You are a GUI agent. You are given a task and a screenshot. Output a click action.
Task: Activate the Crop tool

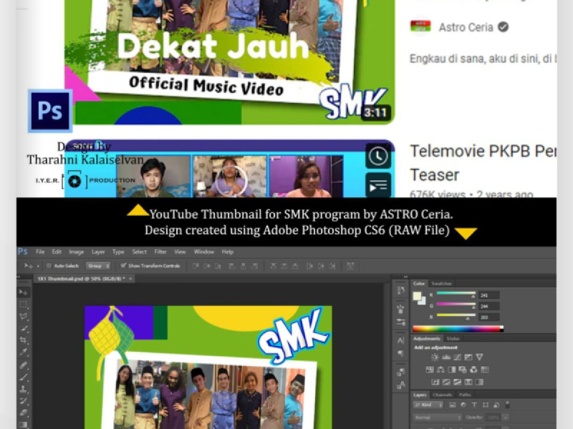pyautogui.click(x=24, y=340)
